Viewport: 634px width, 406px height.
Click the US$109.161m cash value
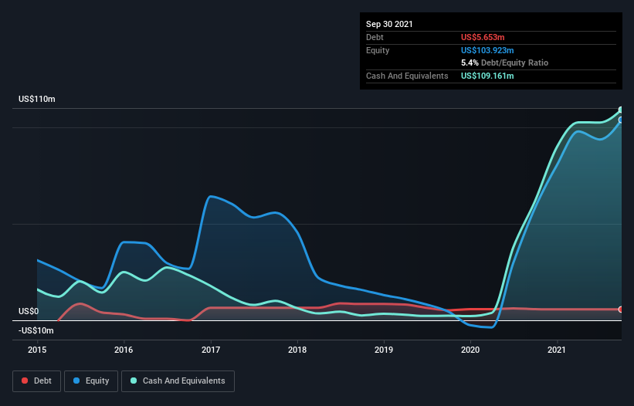[x=487, y=76]
